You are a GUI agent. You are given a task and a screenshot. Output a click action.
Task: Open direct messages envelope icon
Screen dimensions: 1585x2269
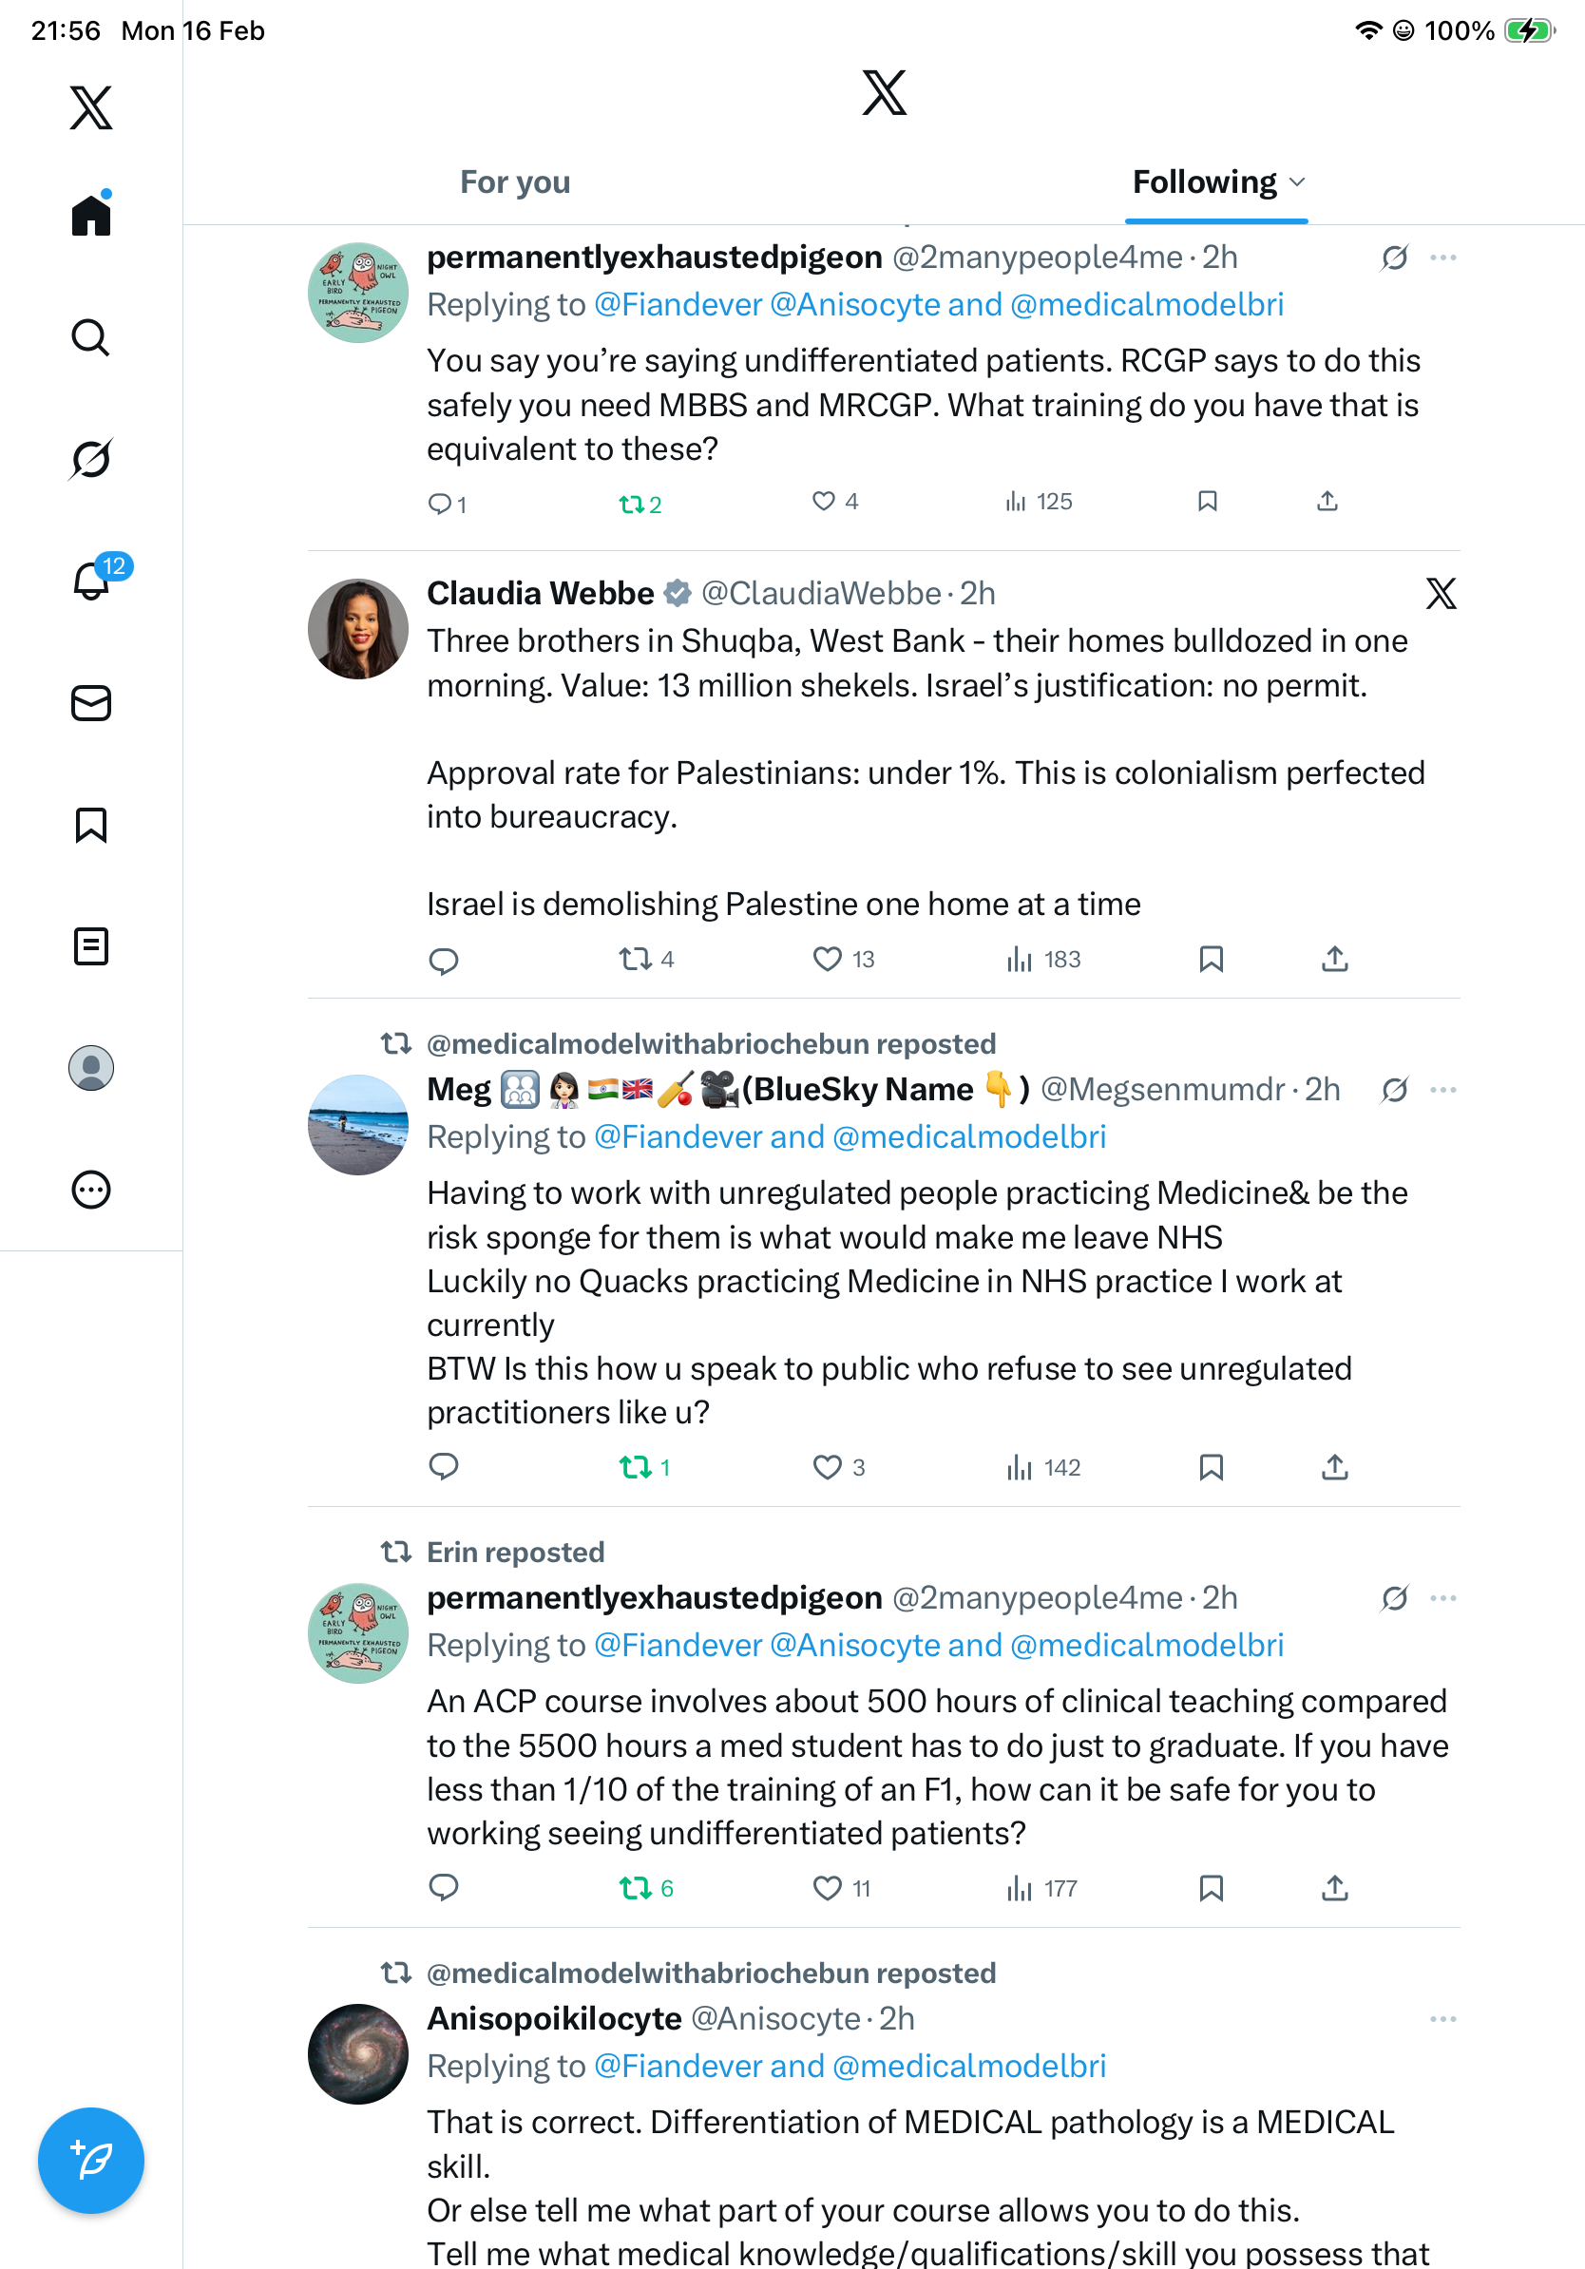(x=91, y=704)
